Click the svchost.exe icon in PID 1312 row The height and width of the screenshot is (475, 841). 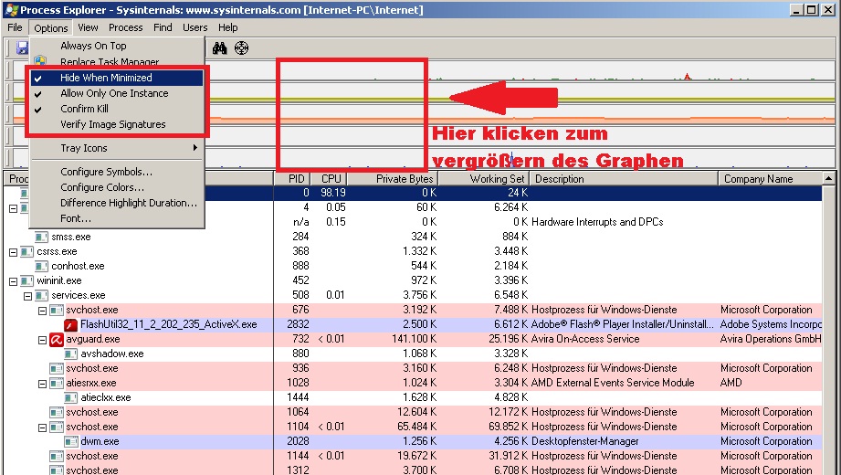[57, 470]
